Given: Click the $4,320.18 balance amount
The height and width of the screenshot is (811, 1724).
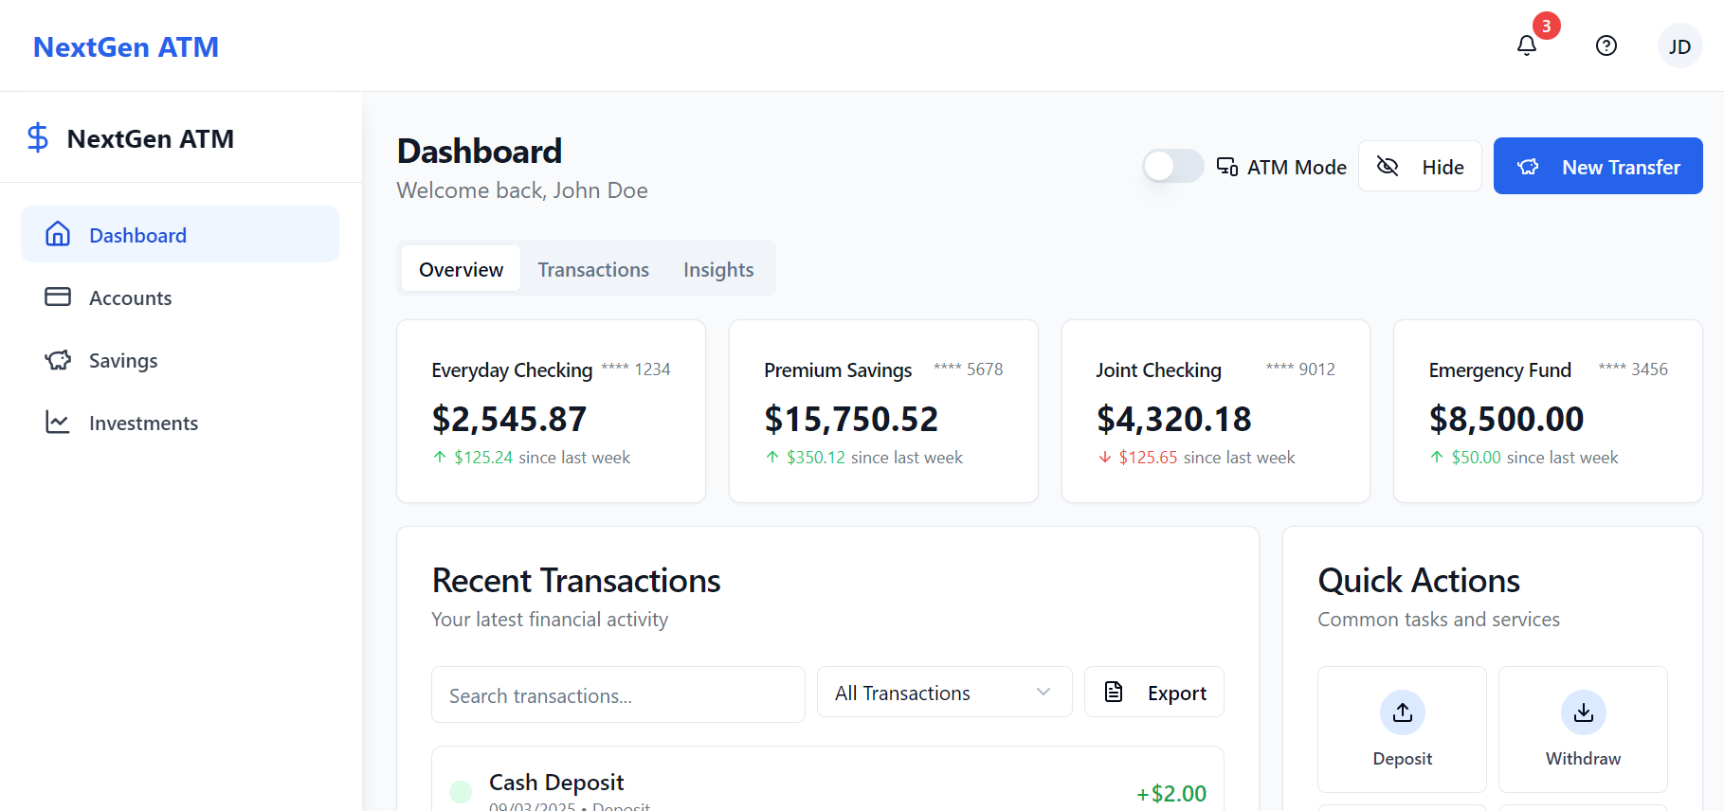Looking at the screenshot, I should [1174, 418].
